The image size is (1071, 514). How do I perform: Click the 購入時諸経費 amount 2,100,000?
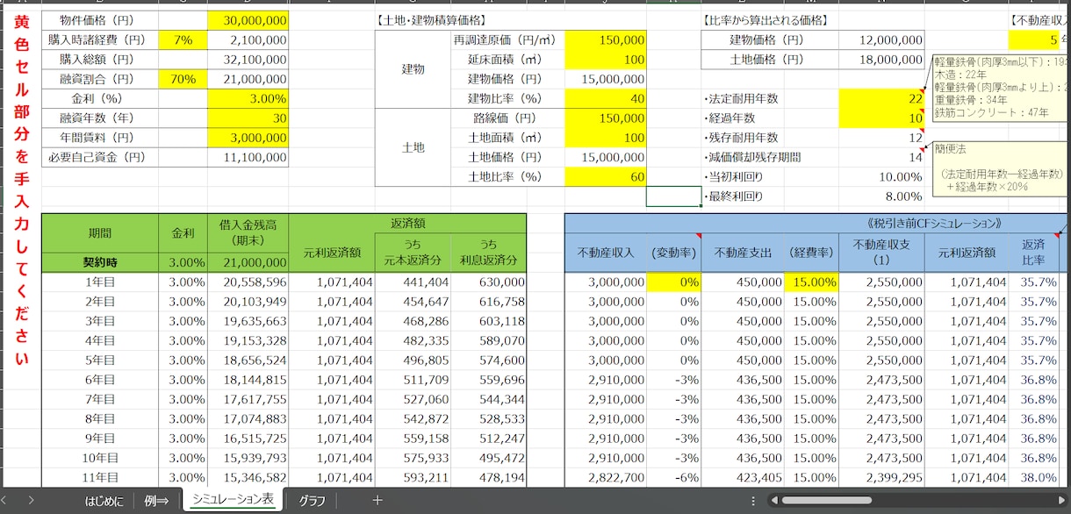(x=248, y=39)
